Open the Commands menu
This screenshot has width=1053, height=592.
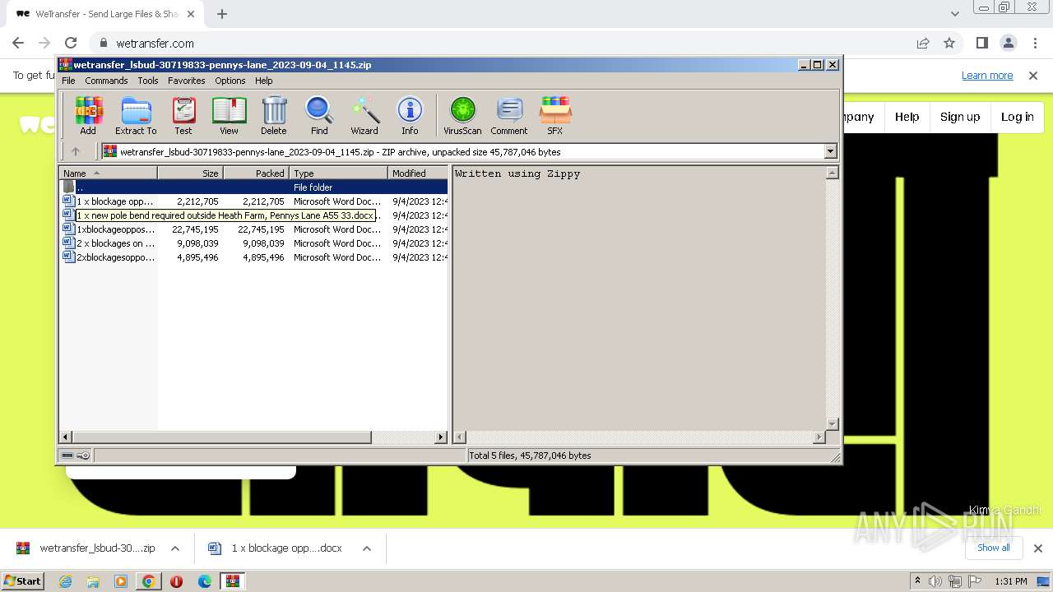[106, 81]
